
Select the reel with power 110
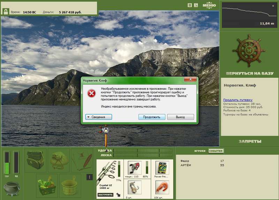pos(135,168)
